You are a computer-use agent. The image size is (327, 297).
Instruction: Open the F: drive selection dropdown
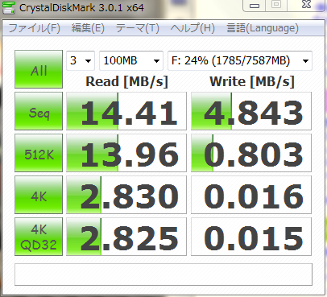240,60
